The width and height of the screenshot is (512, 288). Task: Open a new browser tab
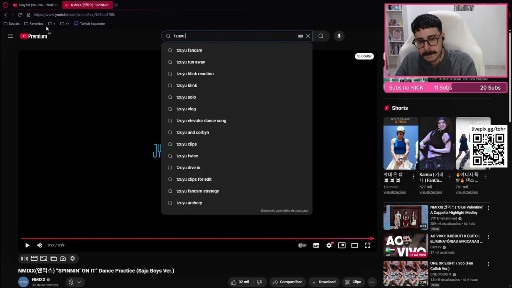click(116, 5)
